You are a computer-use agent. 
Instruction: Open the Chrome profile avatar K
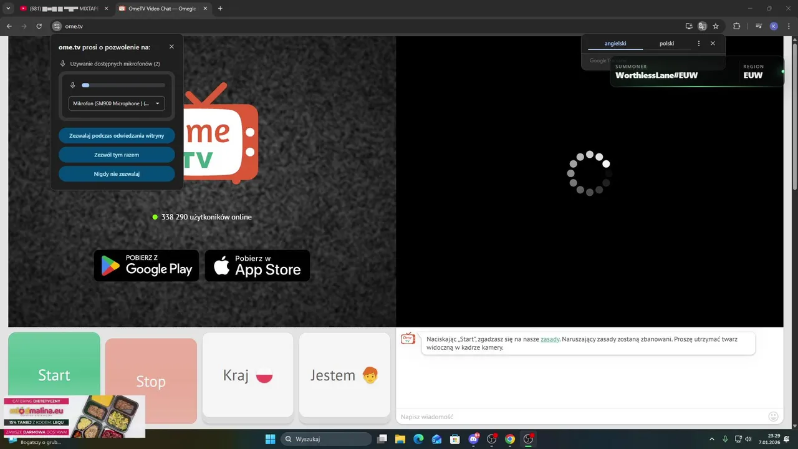tap(774, 26)
